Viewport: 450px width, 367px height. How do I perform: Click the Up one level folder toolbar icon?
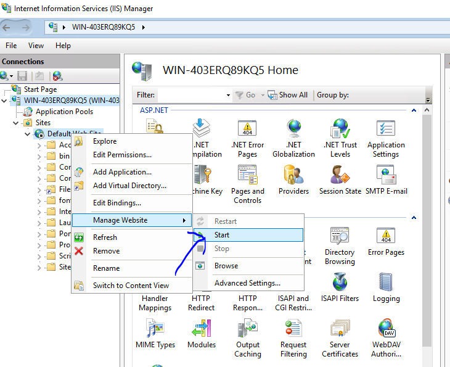(39, 76)
